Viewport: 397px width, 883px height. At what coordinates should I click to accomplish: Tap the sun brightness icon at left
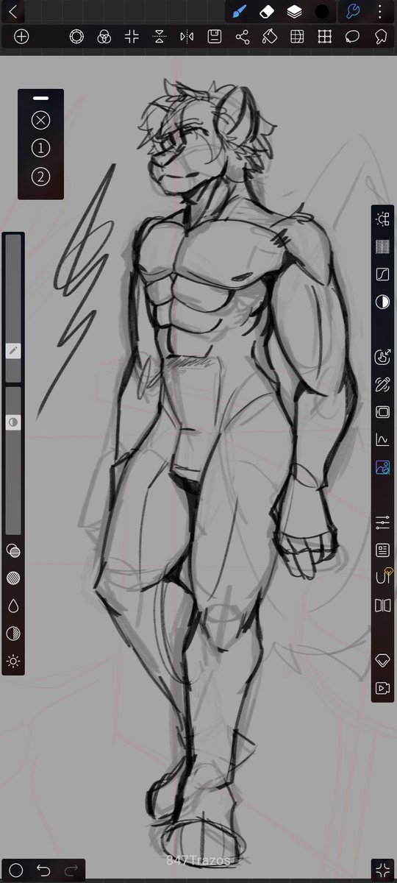pyautogui.click(x=12, y=661)
